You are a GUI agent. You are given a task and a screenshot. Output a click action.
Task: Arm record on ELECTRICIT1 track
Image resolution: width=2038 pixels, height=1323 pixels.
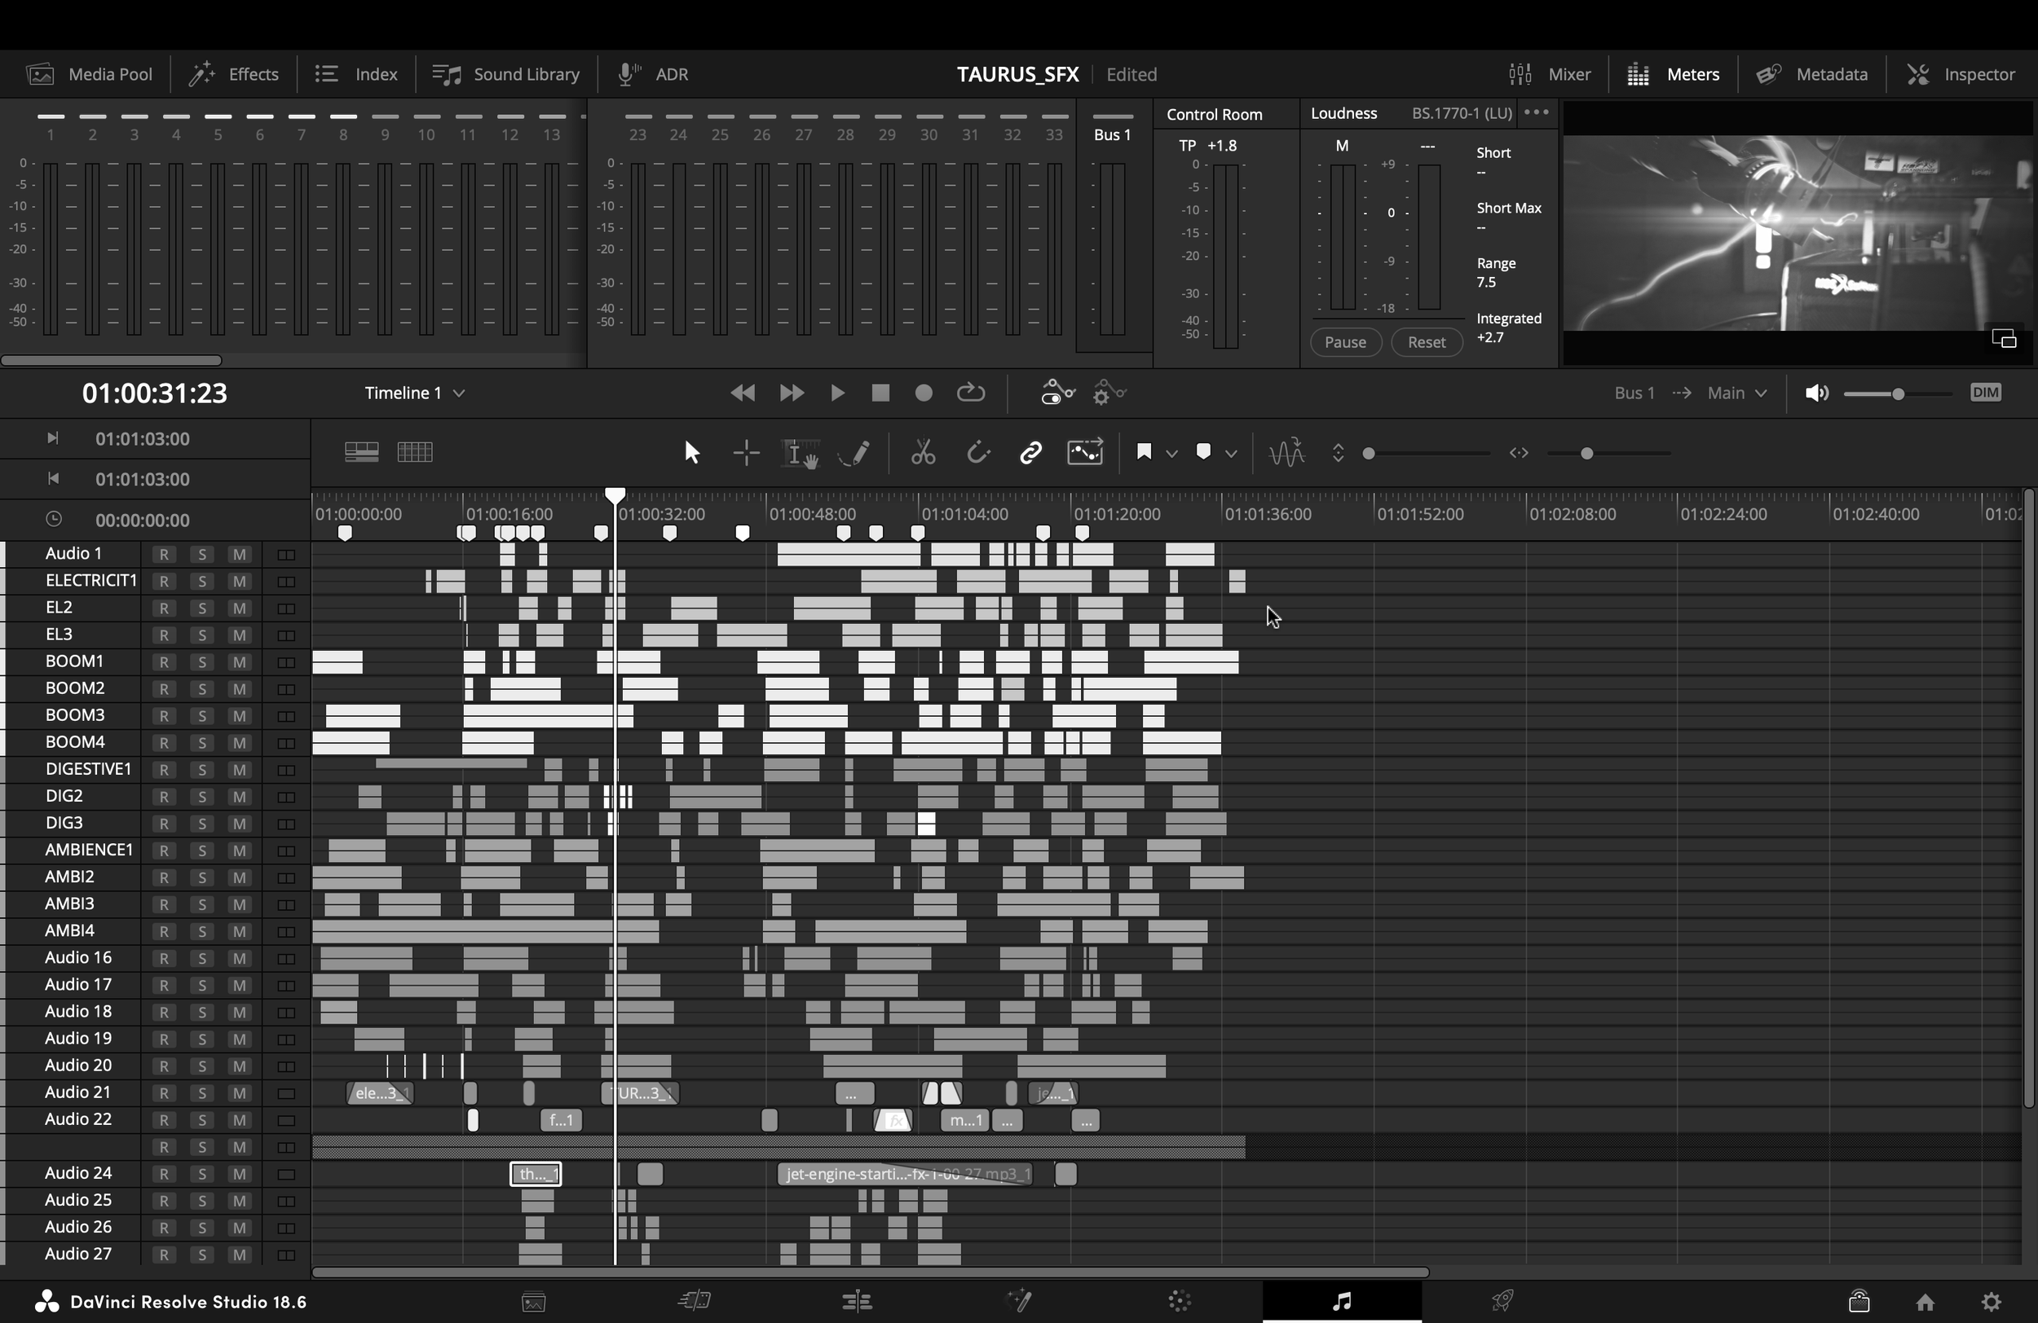coord(164,582)
